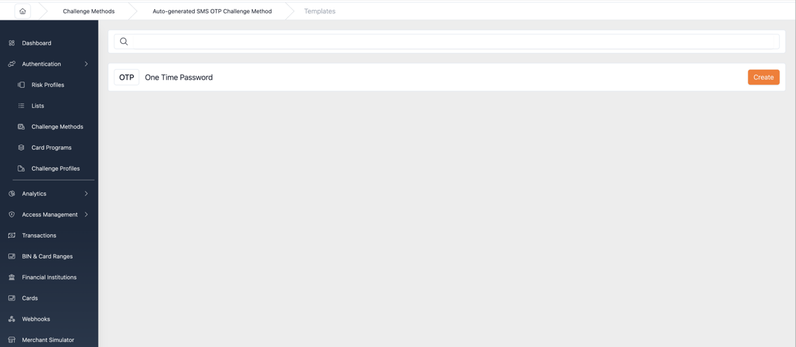Expand the Analytics menu chevron

(x=87, y=193)
